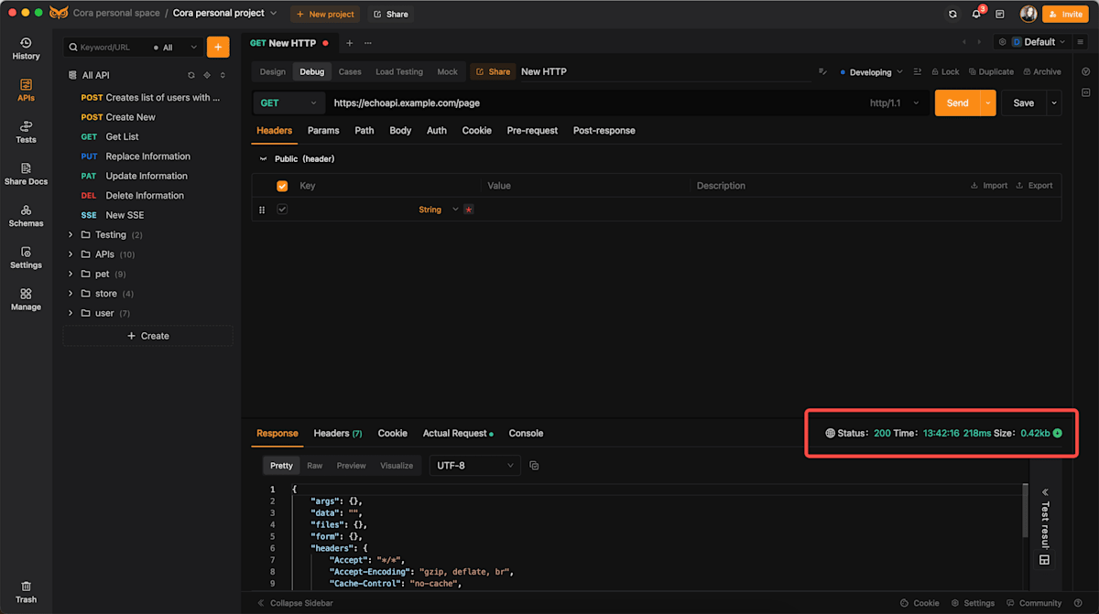Refresh the All API list icon
1099x614 pixels.
tap(191, 75)
